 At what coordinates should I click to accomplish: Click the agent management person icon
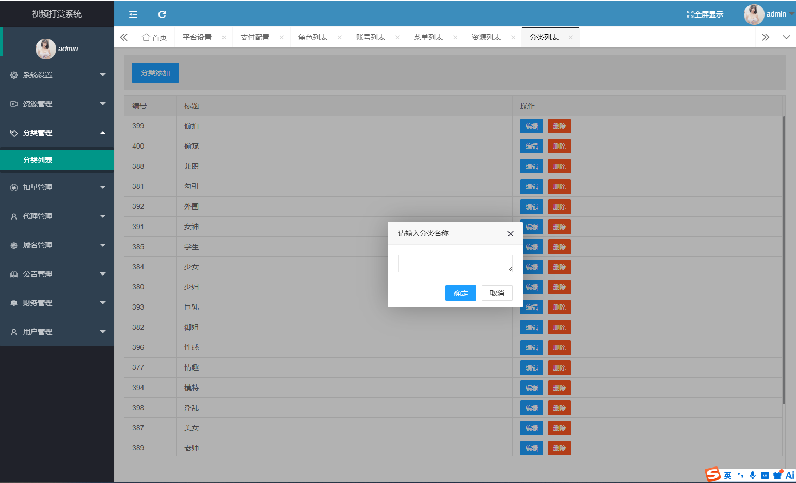pos(14,217)
